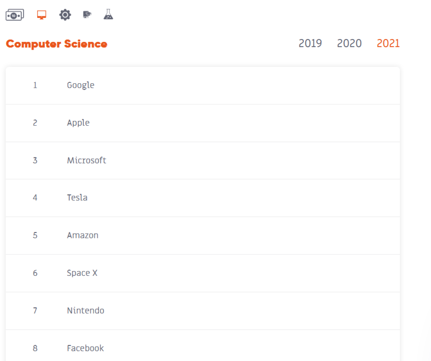This screenshot has height=361, width=431.
Task: Switch to the 2020 rankings tab
Action: (349, 43)
